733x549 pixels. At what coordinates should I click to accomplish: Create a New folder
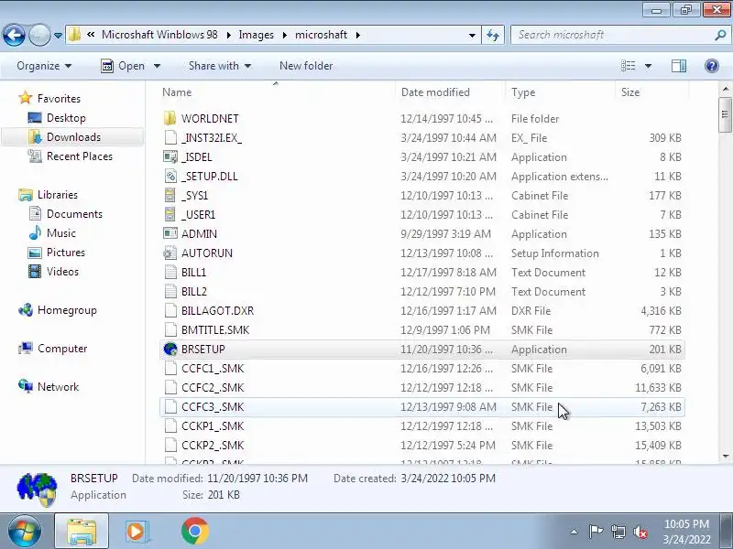306,66
